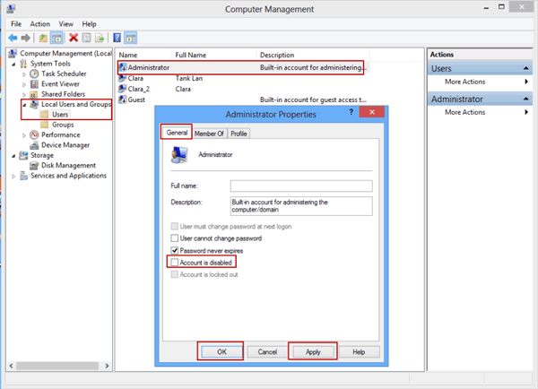Screen dimensions: 538x389
Task: Click the Full name input field
Action: pos(301,186)
